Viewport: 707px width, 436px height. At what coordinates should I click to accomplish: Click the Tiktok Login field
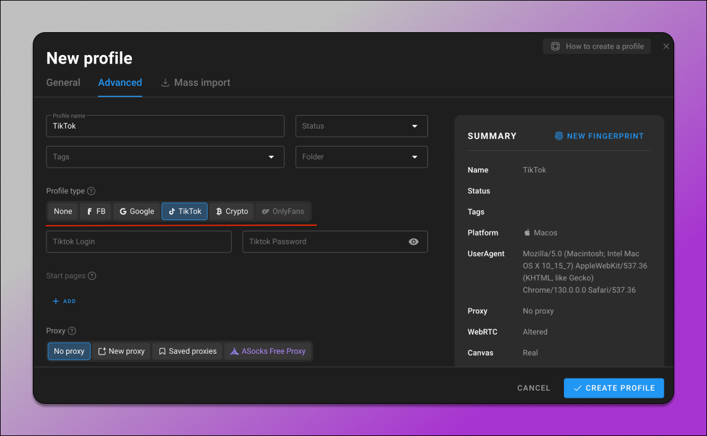tap(139, 242)
